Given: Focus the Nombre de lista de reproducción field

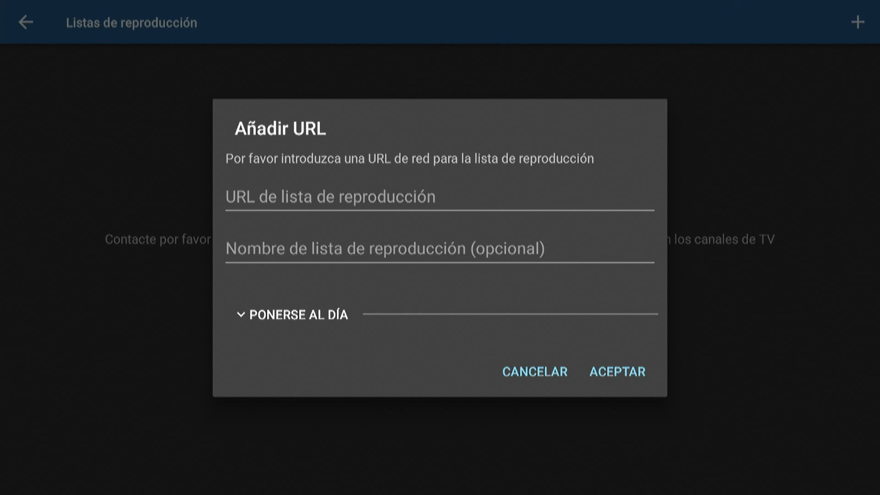Looking at the screenshot, I should tap(440, 248).
